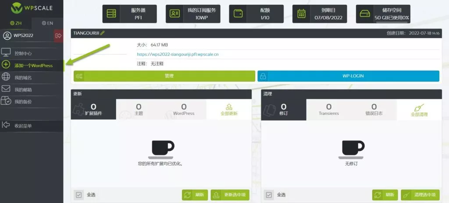Click 您的所有扩展均已优化 message
This screenshot has height=203, width=449.
point(160,164)
